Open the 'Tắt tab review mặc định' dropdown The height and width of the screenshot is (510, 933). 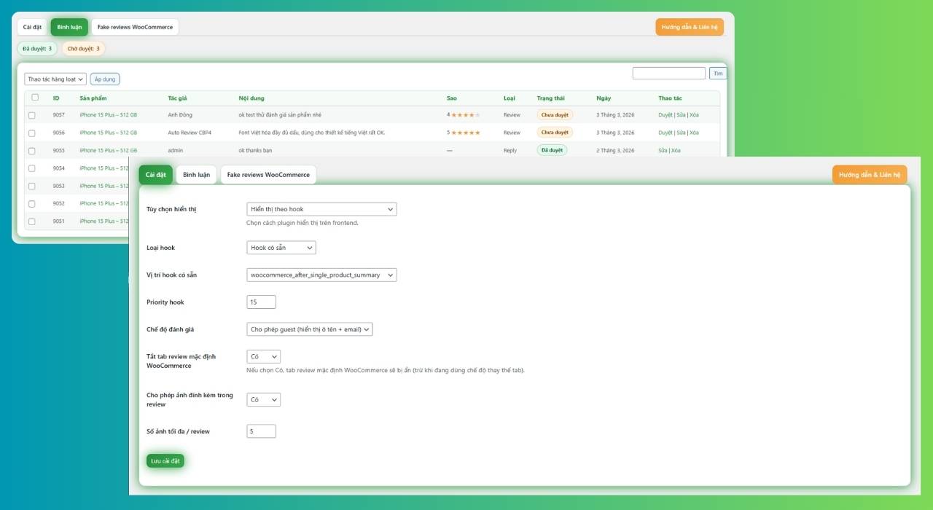[264, 357]
